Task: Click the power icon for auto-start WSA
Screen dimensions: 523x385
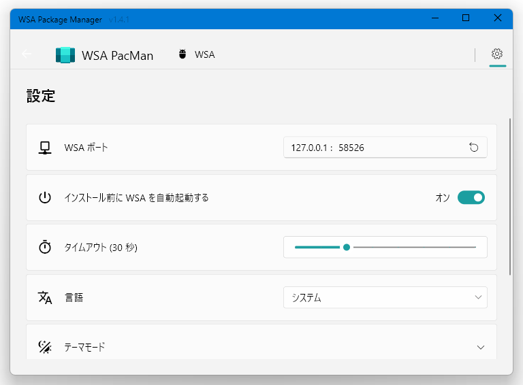Action: 45,197
